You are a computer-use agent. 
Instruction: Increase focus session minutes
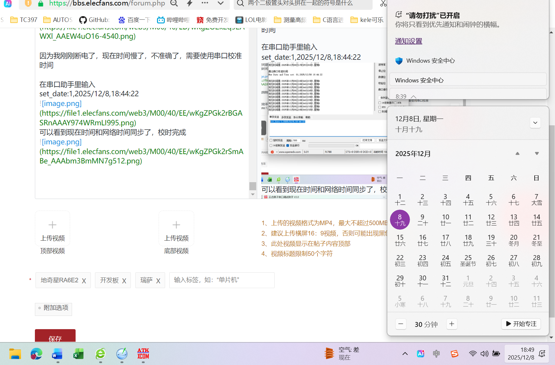452,324
